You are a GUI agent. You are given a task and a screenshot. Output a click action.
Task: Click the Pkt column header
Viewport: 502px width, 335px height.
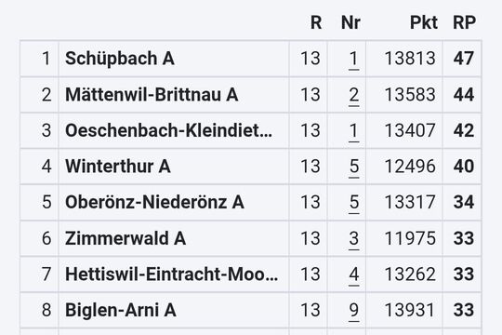click(x=424, y=22)
